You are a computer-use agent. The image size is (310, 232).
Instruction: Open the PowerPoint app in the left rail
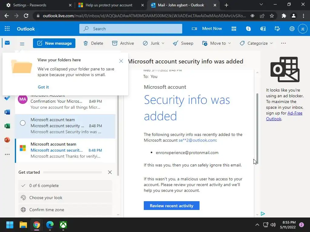[7, 140]
